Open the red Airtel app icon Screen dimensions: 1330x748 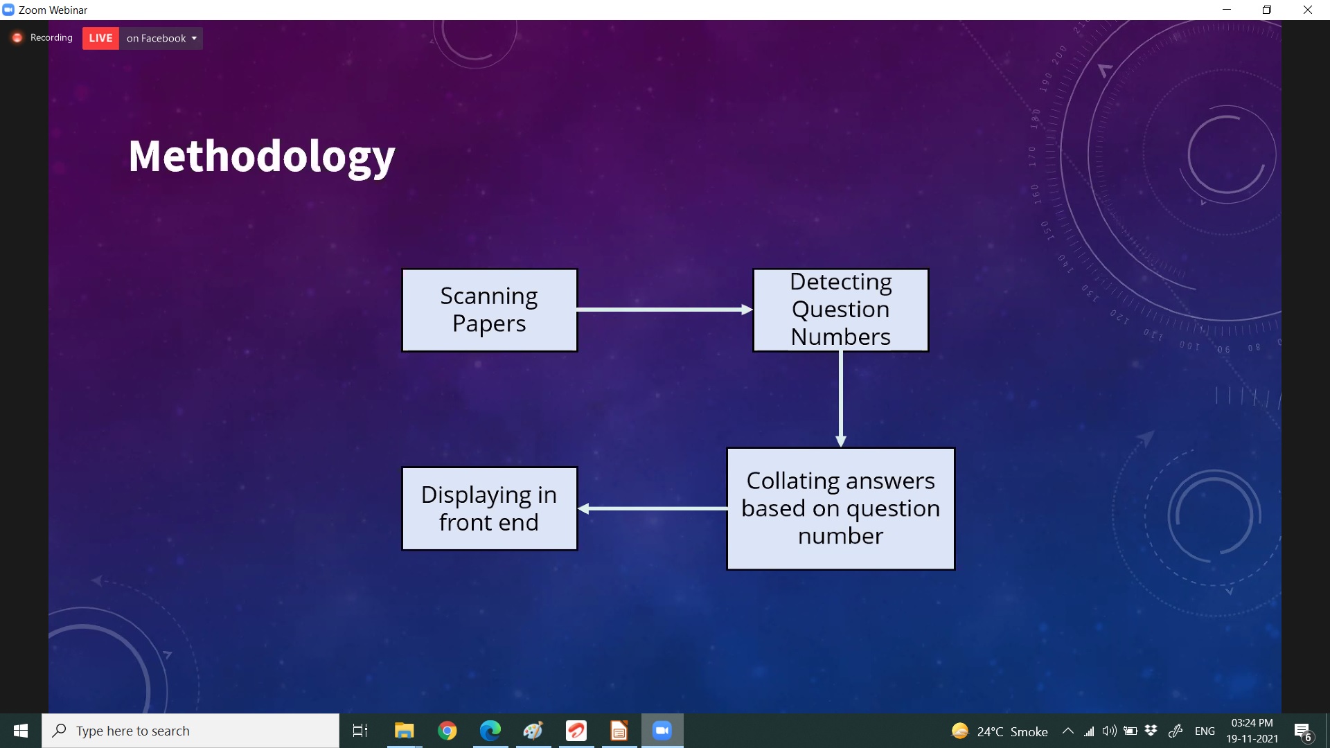pos(576,731)
